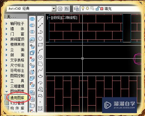Image resolution: width=145 pixels, height=116 pixels.
Task: Open the 文字表格 menu
Action: pyautogui.click(x=17, y=60)
